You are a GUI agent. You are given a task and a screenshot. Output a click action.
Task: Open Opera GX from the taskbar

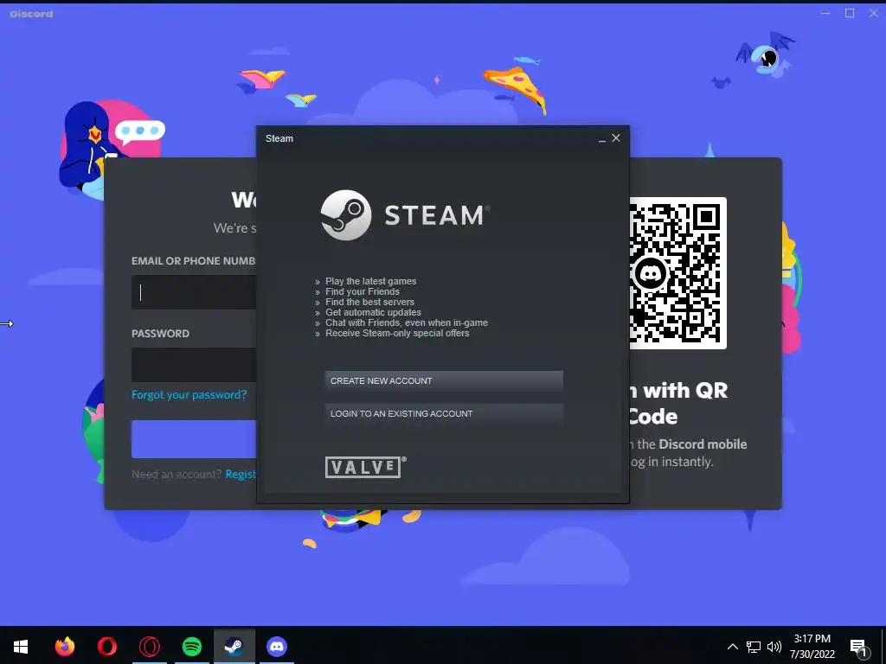pos(149,646)
